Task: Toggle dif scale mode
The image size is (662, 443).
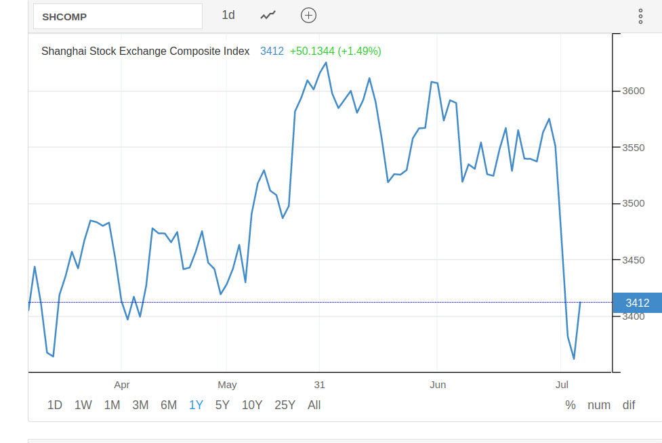Action: pos(629,405)
